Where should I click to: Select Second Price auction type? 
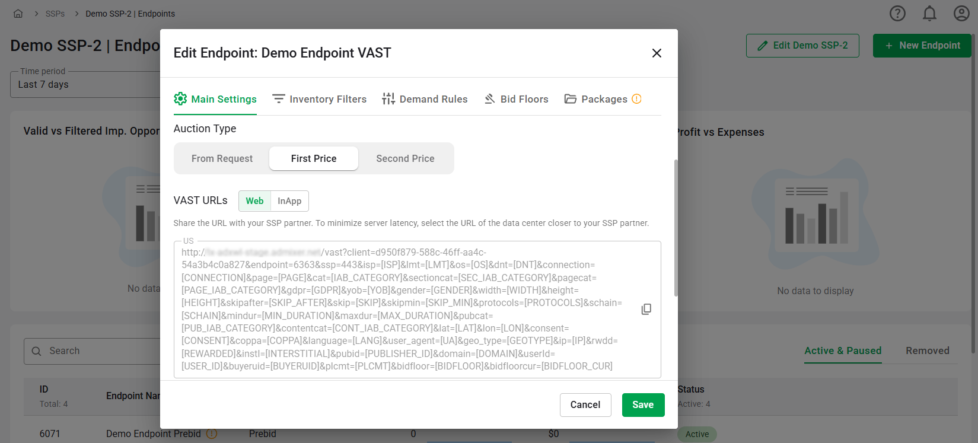405,158
